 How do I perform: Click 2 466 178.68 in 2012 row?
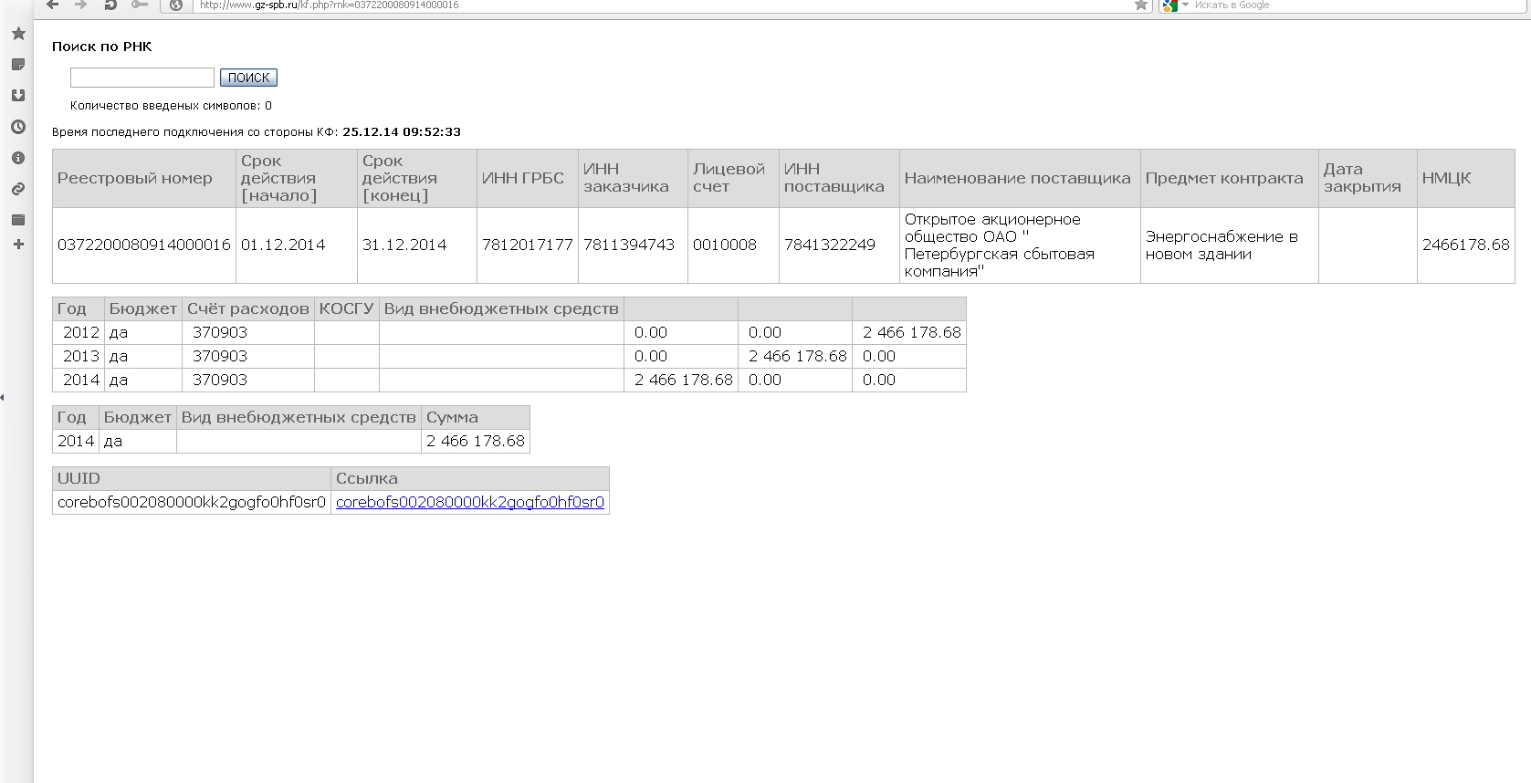point(909,333)
